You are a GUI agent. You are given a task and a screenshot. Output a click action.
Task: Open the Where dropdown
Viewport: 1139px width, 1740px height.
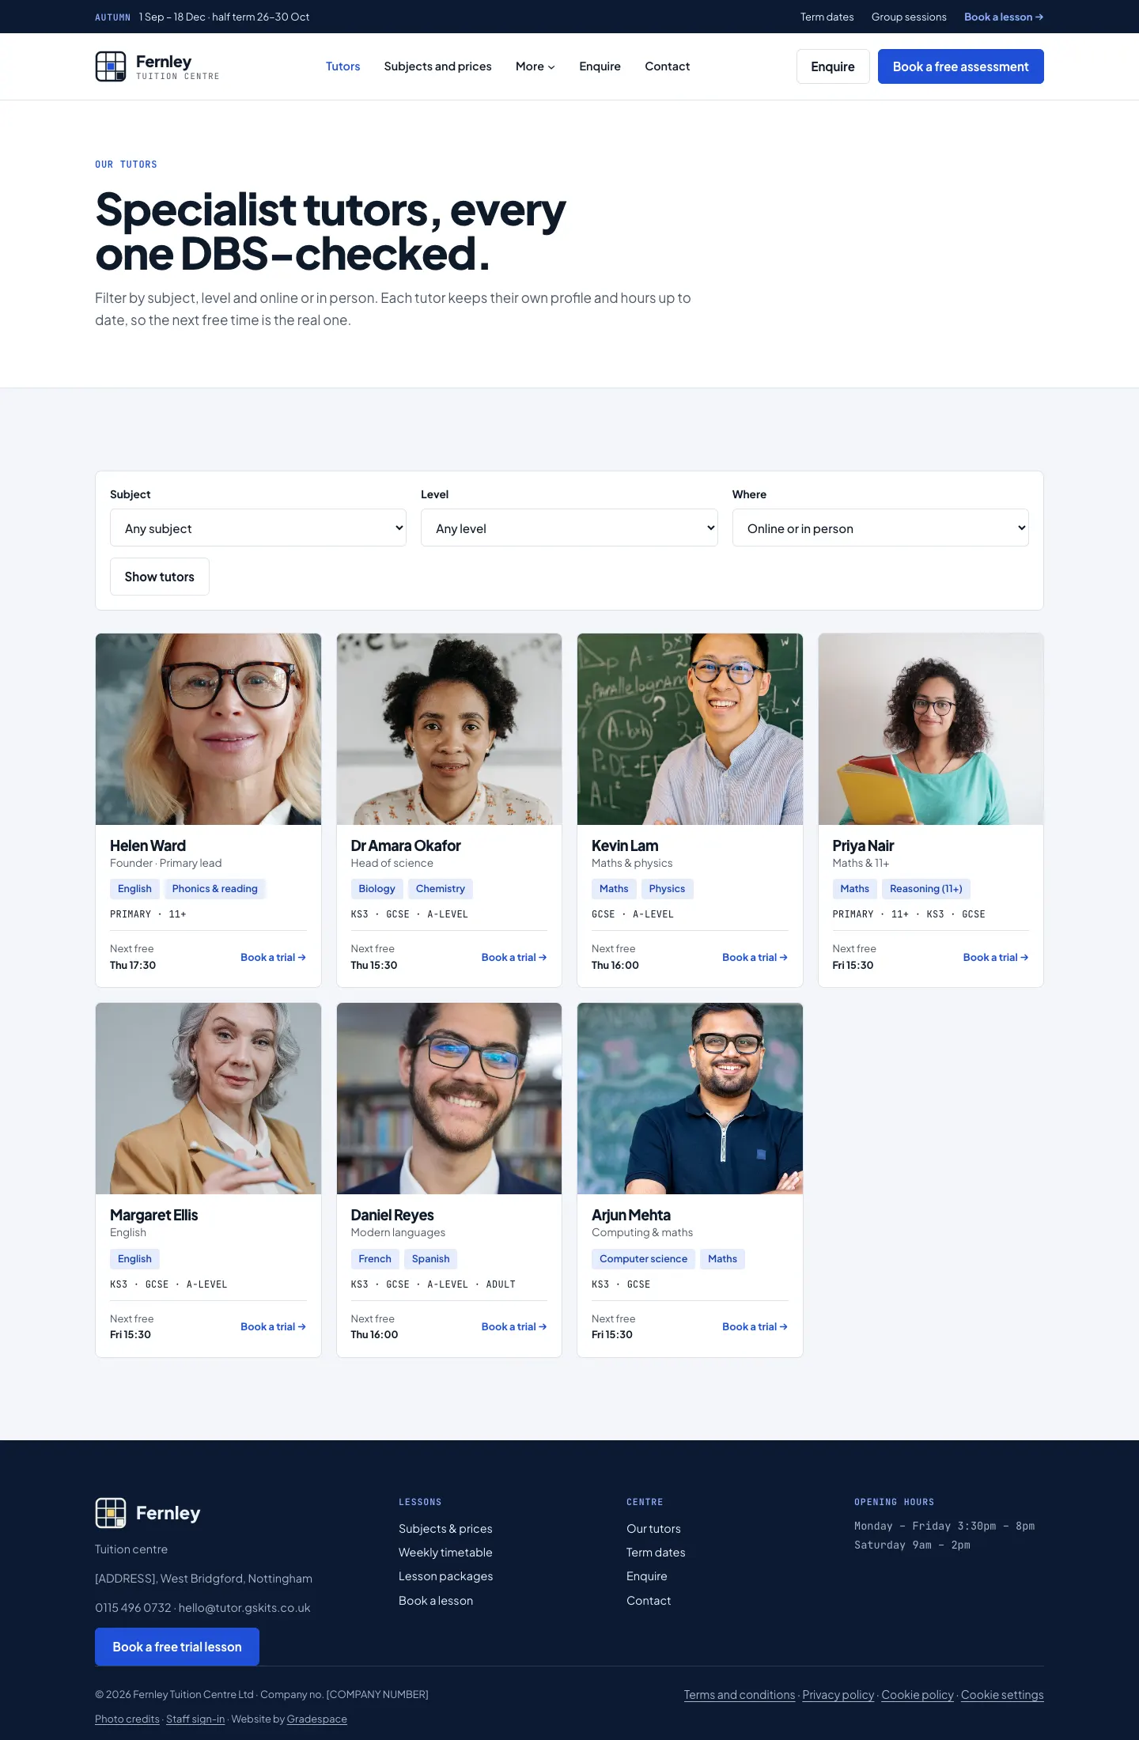click(880, 528)
